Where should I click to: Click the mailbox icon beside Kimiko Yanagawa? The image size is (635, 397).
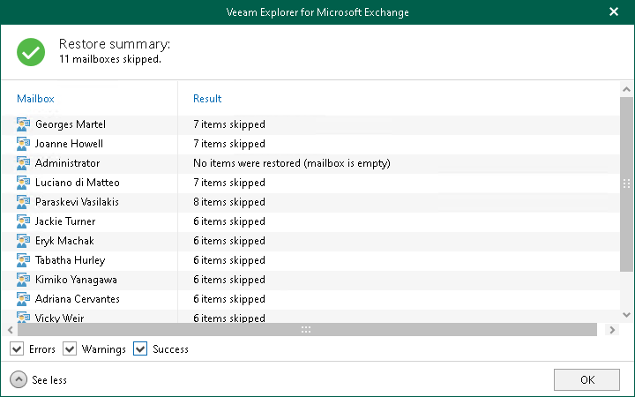click(x=24, y=280)
